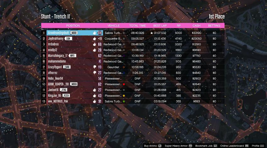
Task: Click the Gauntlet vehicle cell
Action: coord(113,67)
